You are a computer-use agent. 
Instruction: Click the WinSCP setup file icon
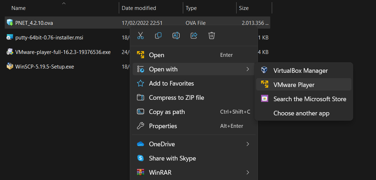(10, 66)
